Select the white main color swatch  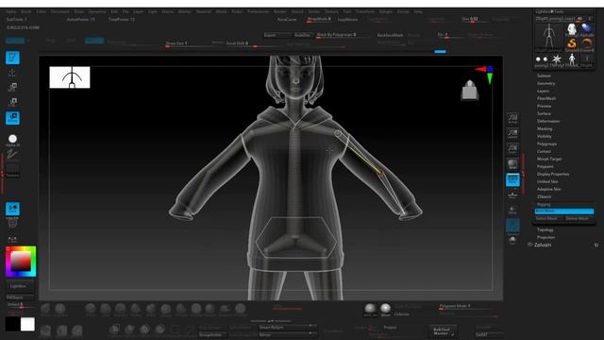pyautogui.click(x=27, y=324)
